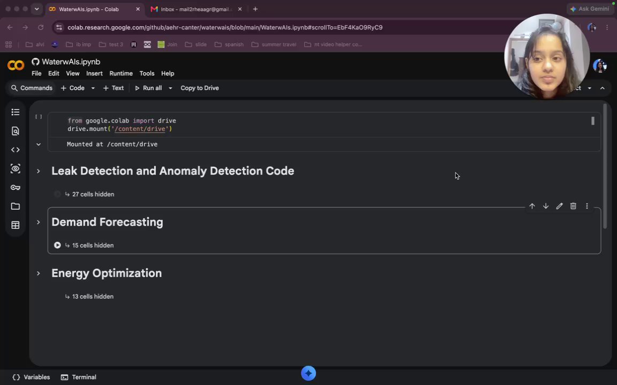
Task: Click Copy to Drive
Action: pos(199,88)
